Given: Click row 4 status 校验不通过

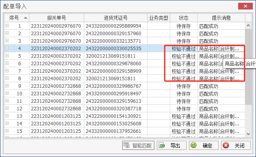Looking at the screenshot, I should pos(184,49).
